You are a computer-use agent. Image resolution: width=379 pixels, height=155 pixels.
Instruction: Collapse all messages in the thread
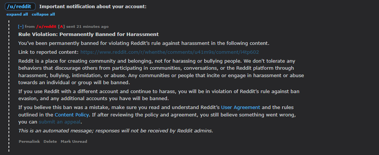tap(43, 14)
